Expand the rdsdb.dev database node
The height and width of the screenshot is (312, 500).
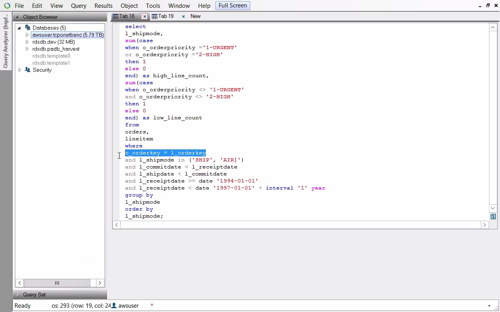(27, 42)
